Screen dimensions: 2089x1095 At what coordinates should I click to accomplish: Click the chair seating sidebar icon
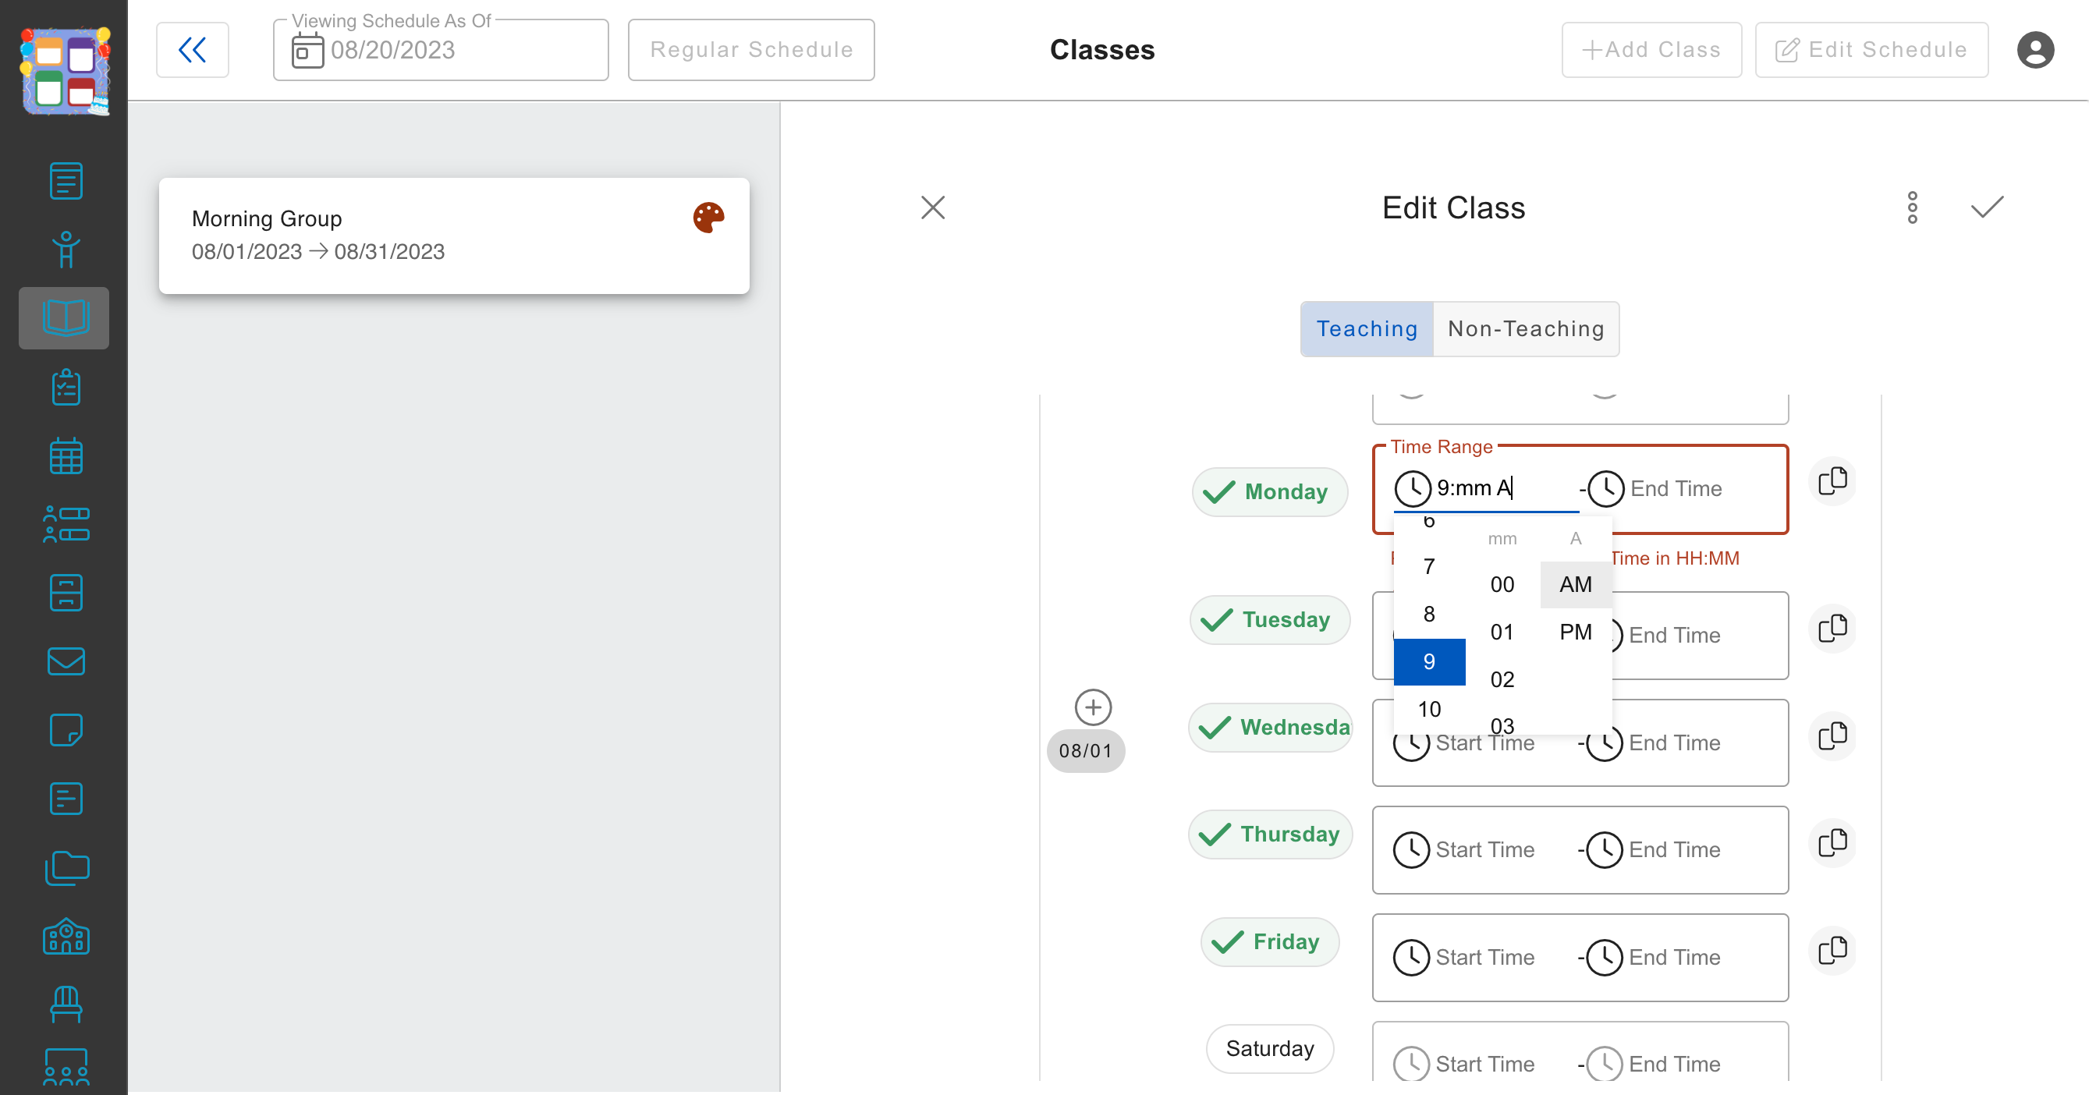(66, 1005)
